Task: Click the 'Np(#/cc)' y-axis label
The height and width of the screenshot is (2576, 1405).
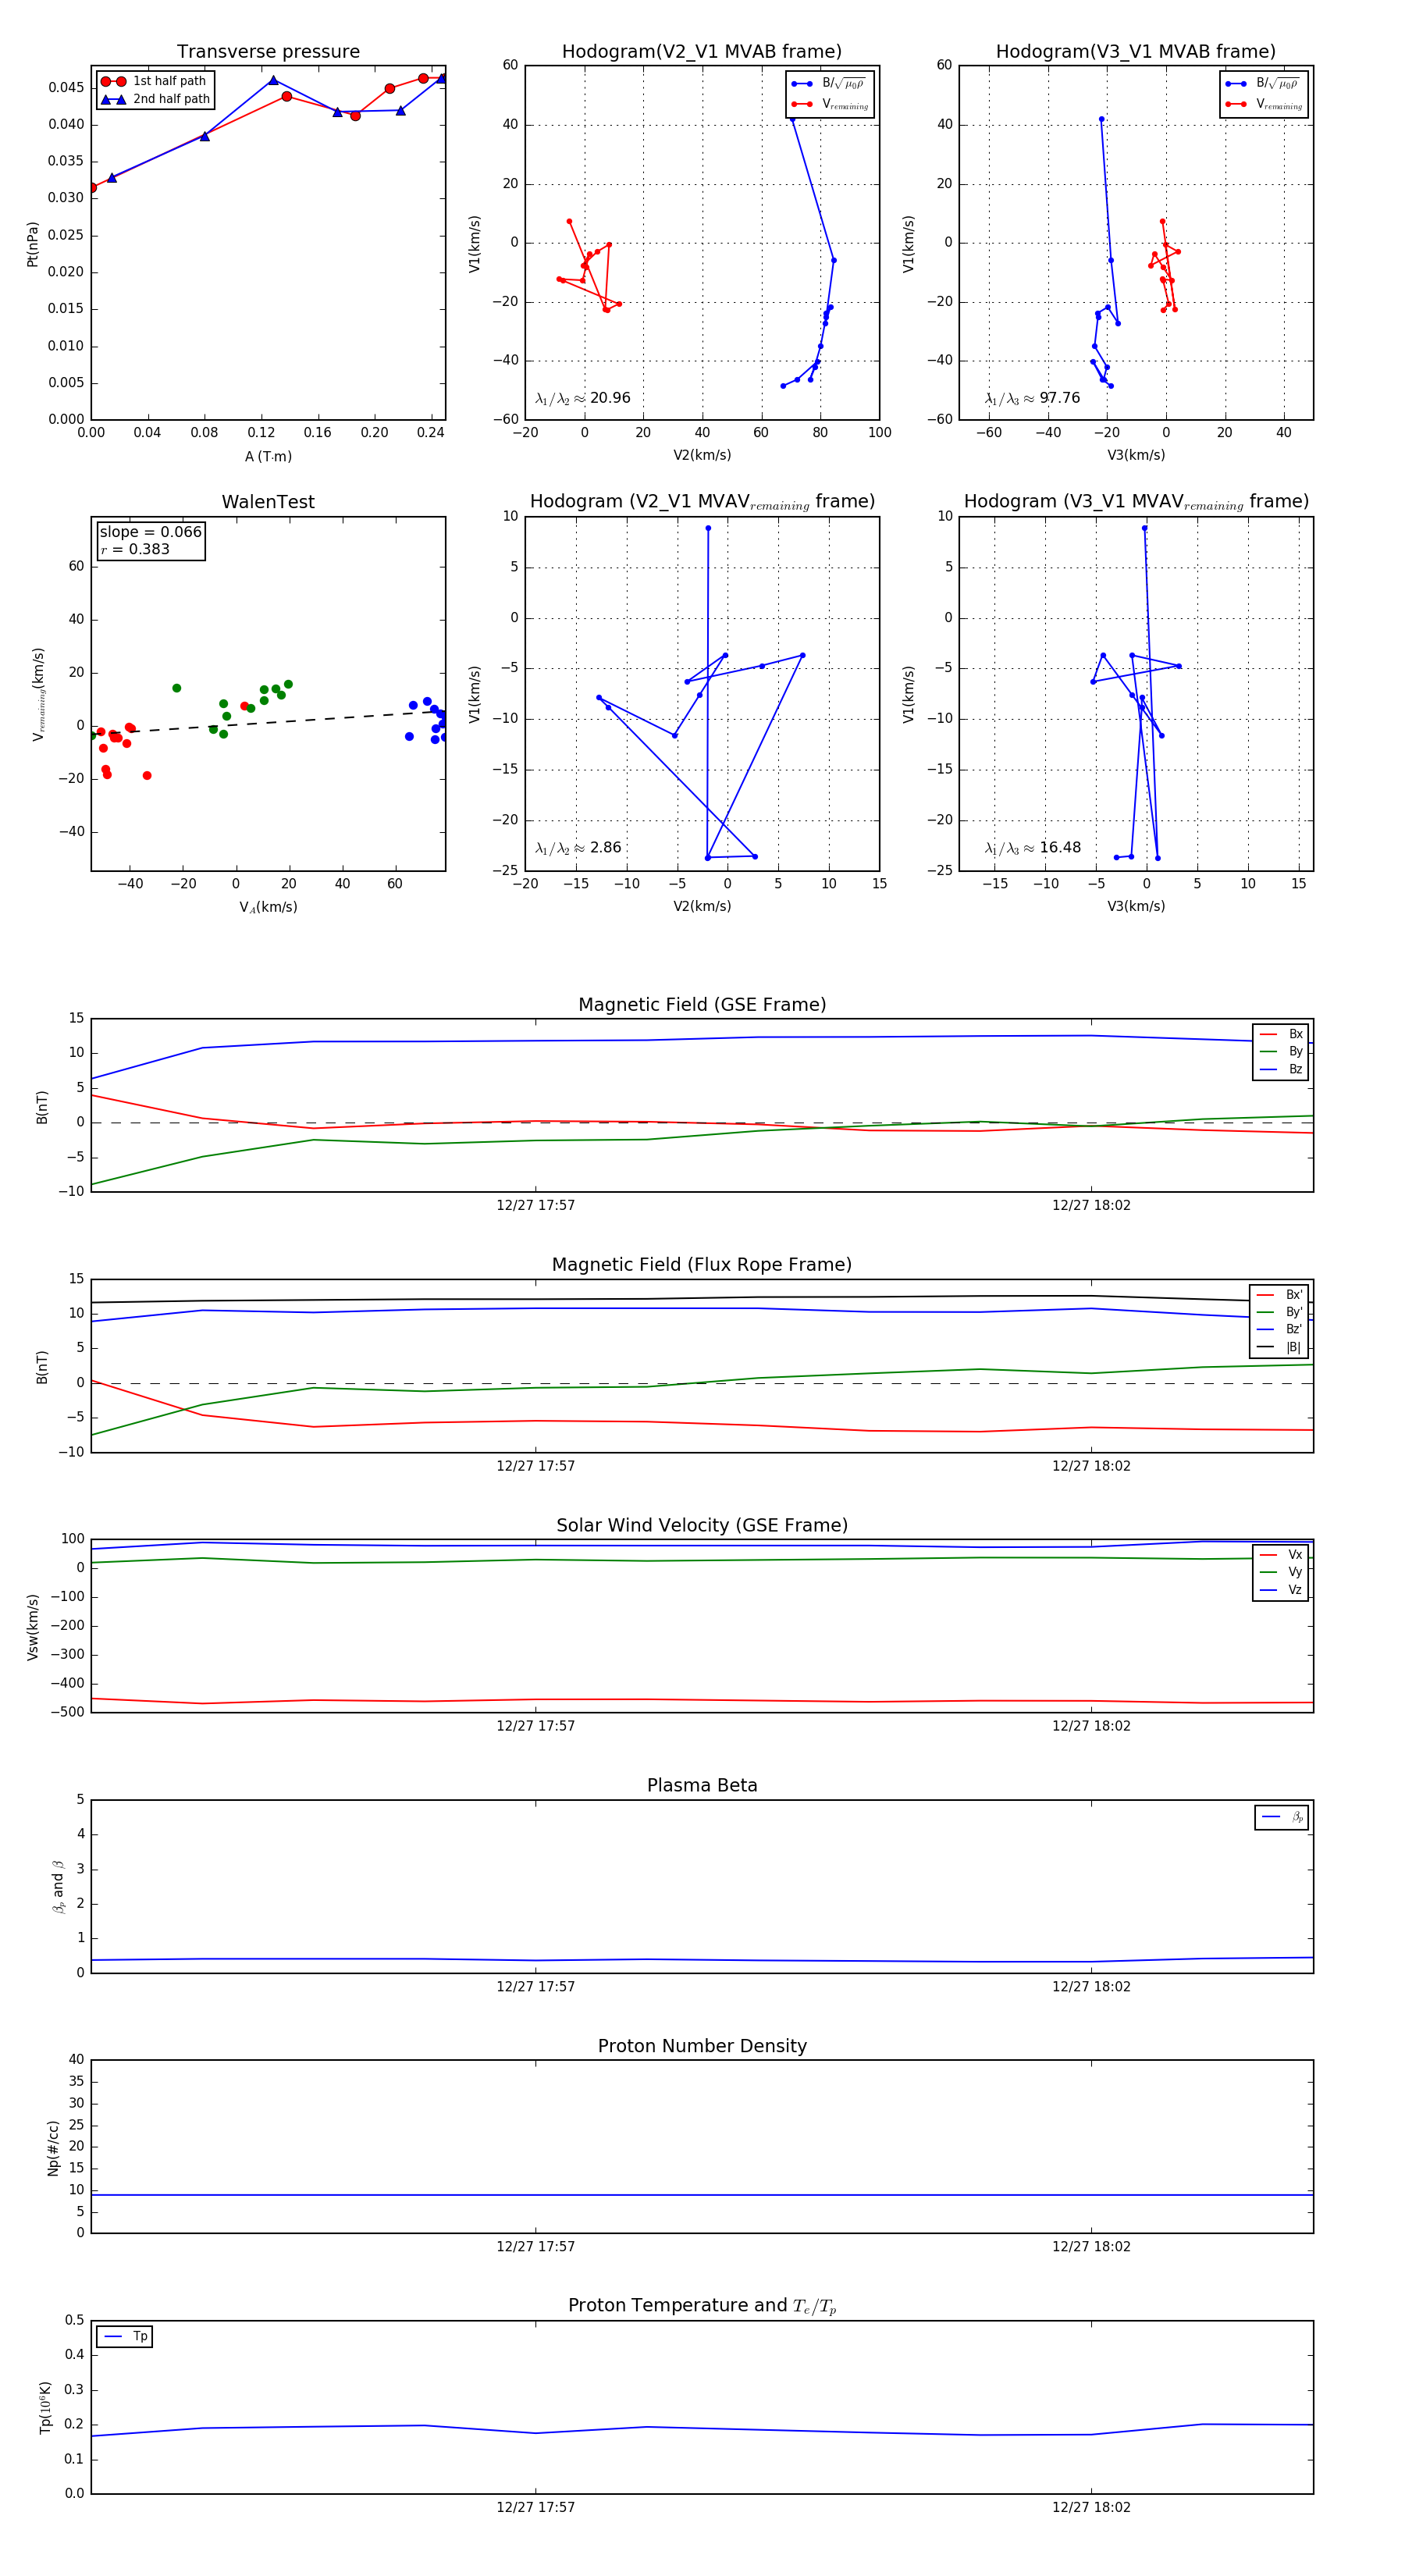Action: pos(53,2147)
